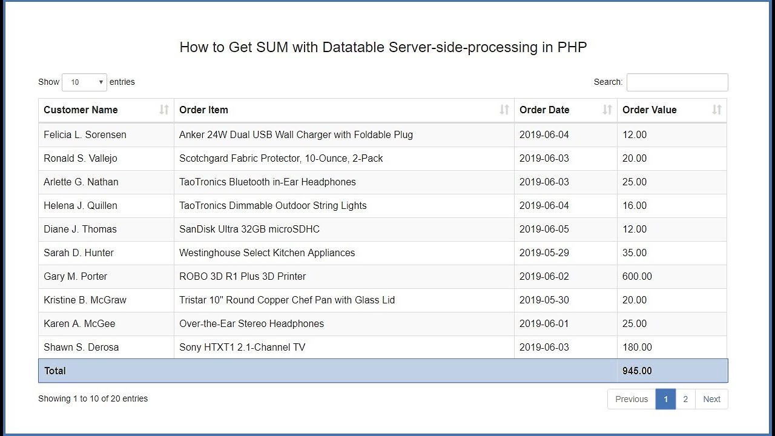The height and width of the screenshot is (436, 775).
Task: Click Tristar Round Copper Chef Pan item
Action: 287,300
